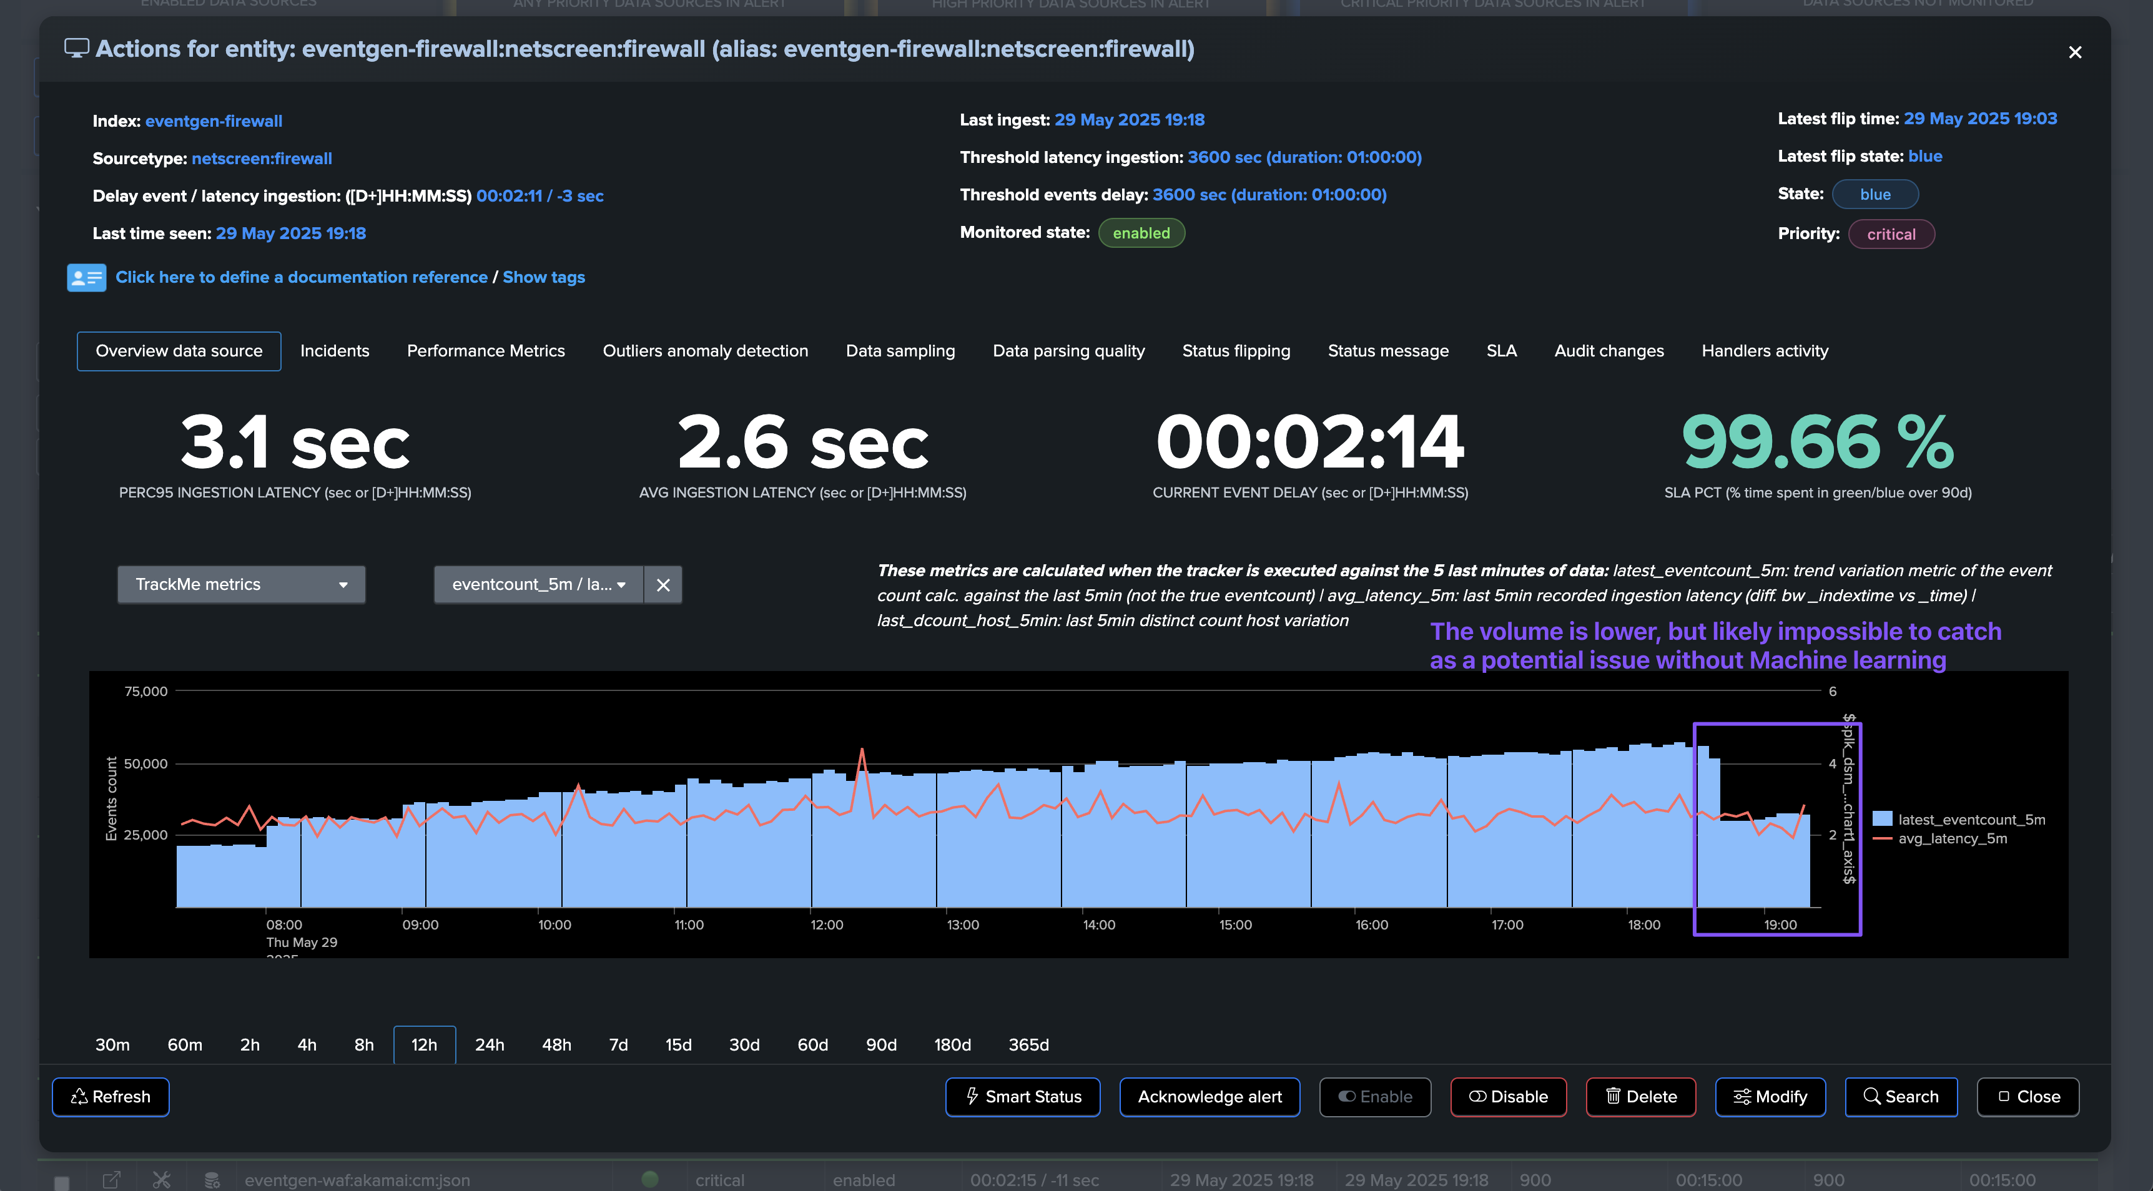Click the Enable toggle button
The height and width of the screenshot is (1191, 2153).
[x=1375, y=1097]
